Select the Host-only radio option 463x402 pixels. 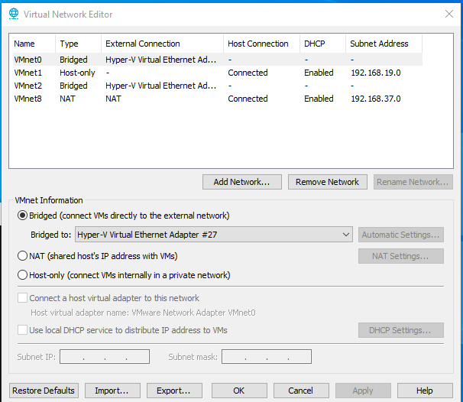click(22, 275)
